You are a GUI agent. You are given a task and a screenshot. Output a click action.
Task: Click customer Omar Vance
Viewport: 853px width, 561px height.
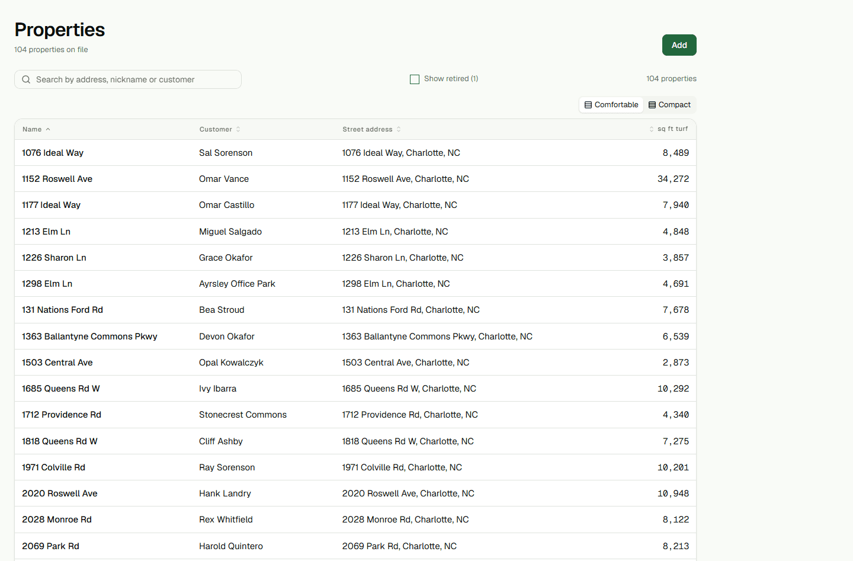tap(224, 179)
